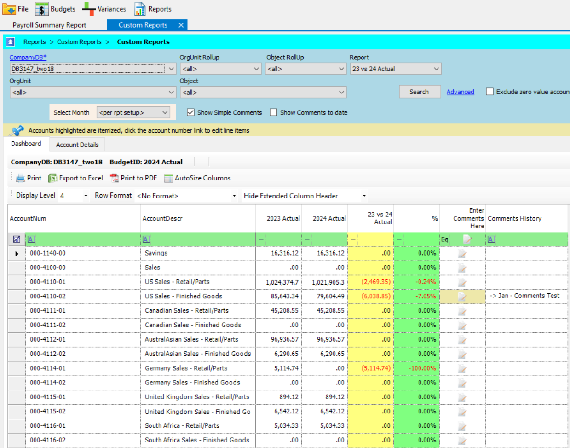Switch to the Account Details tab
570x448 pixels.
click(77, 145)
